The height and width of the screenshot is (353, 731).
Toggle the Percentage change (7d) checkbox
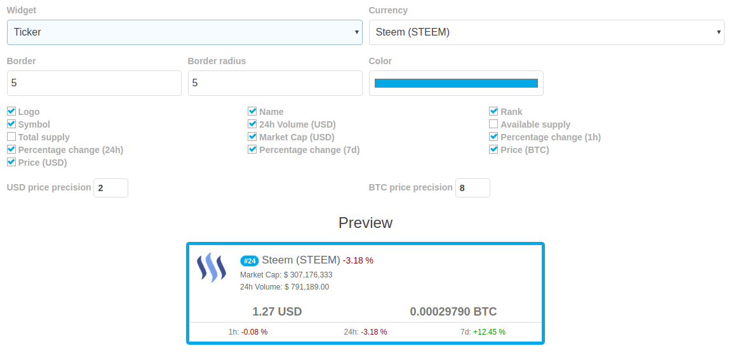click(x=252, y=150)
